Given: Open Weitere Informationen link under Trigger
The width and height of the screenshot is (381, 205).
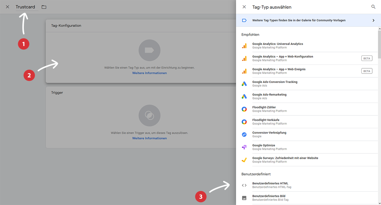Looking at the screenshot, I should click(150, 138).
